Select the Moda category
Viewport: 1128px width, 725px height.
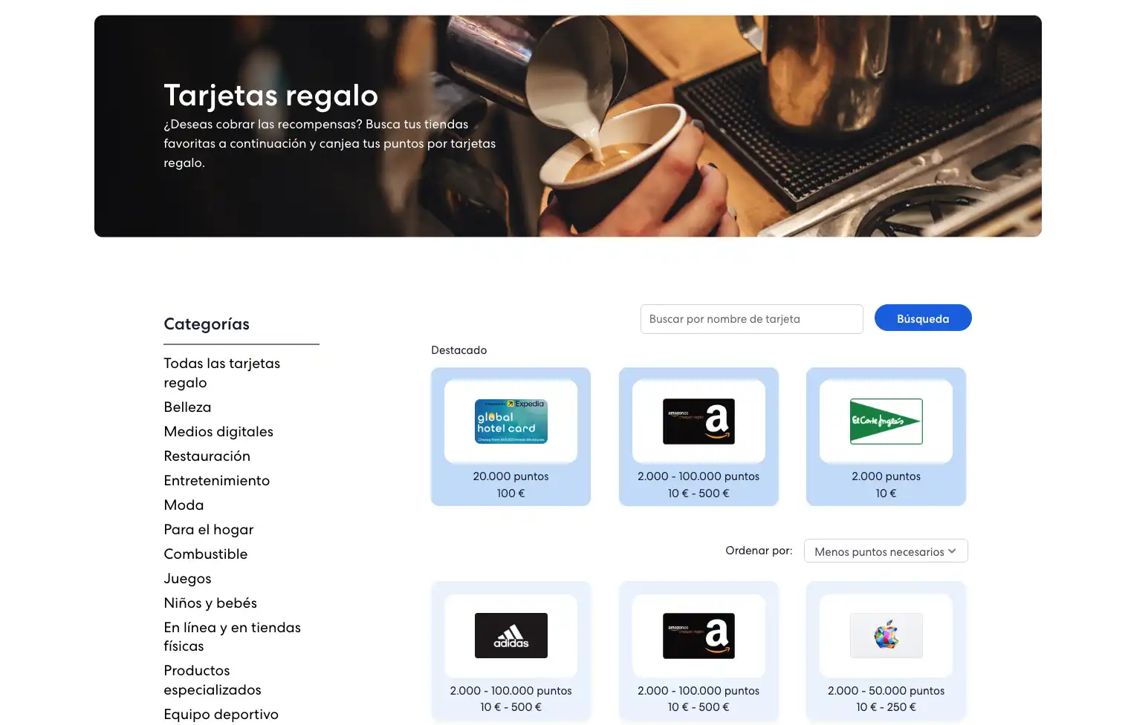pos(184,505)
